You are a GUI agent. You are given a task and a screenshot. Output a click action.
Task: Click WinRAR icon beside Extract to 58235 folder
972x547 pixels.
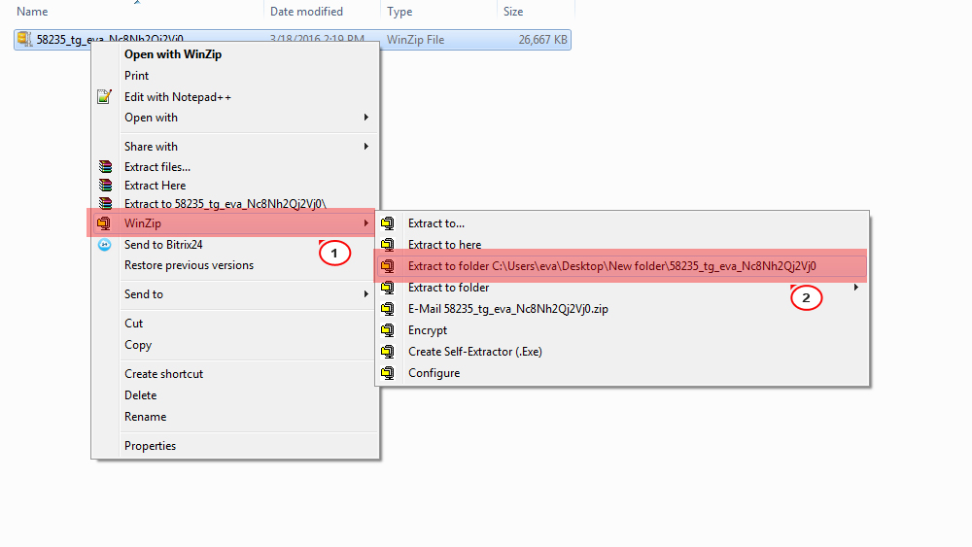click(105, 203)
